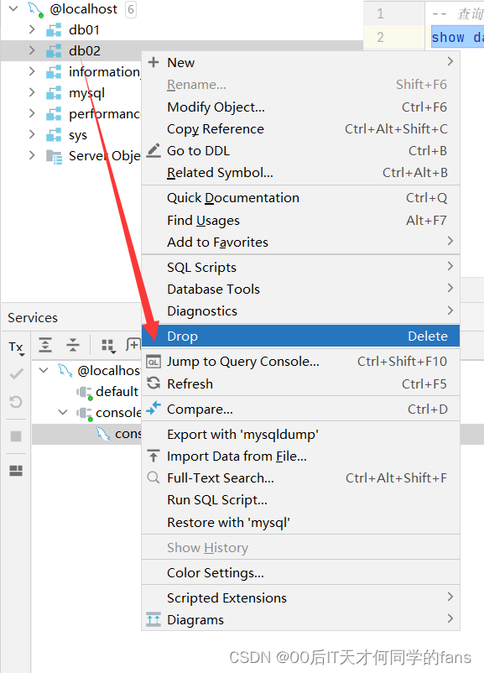Click the Diagrams icon in menu
Viewport: 484px width, 673px height.
pos(154,619)
